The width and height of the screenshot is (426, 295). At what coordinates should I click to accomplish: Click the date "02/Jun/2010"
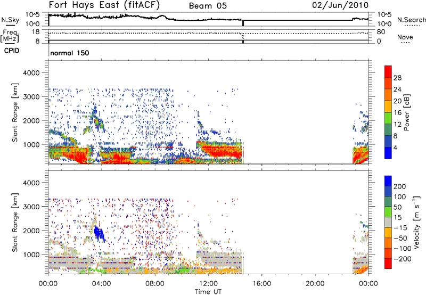pyautogui.click(x=340, y=5)
